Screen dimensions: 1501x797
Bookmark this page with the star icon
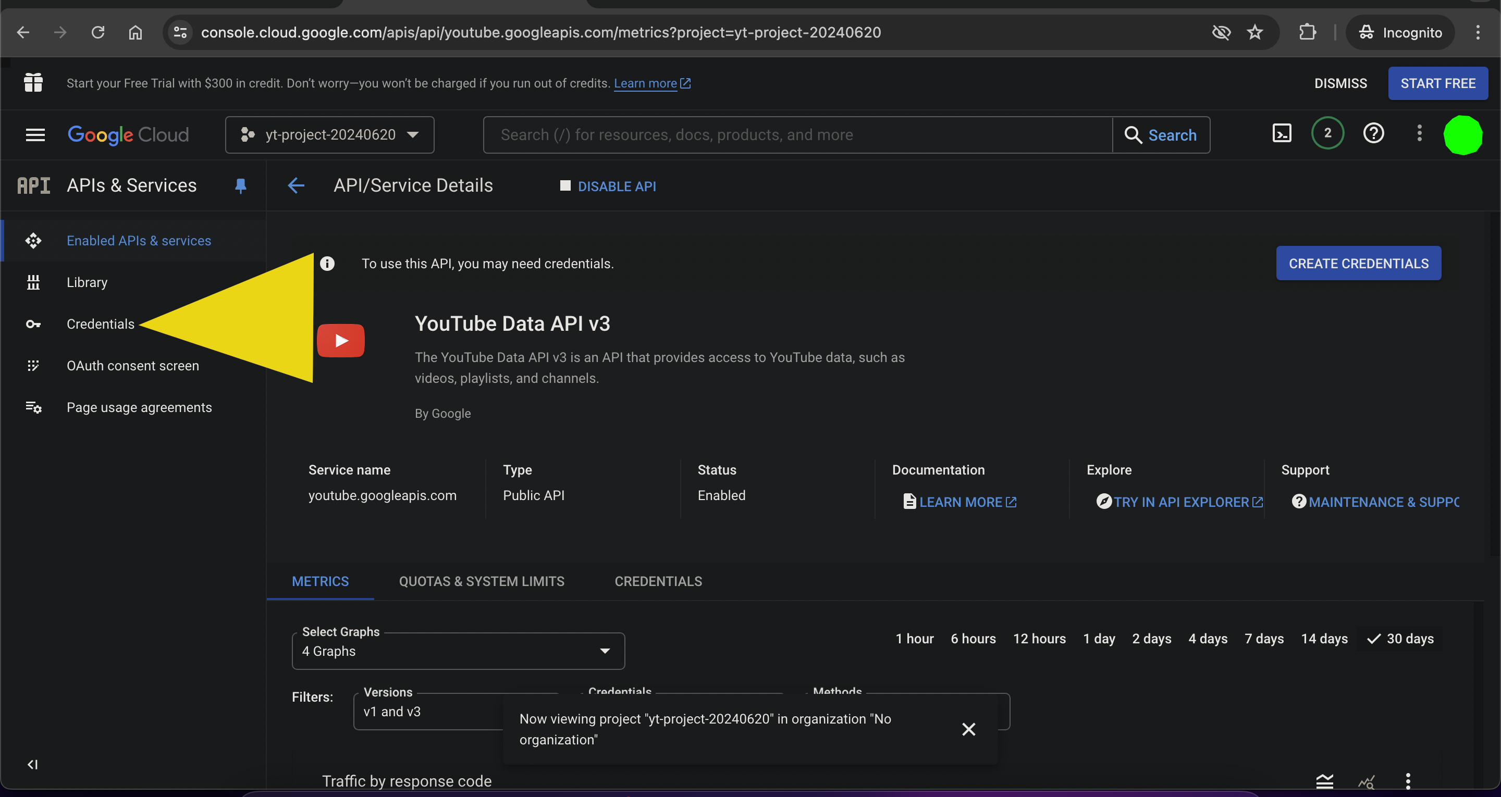tap(1255, 33)
